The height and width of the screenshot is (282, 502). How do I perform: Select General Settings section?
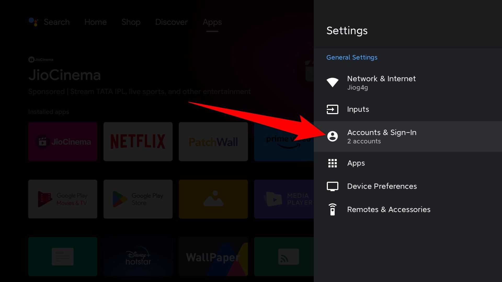coord(351,57)
